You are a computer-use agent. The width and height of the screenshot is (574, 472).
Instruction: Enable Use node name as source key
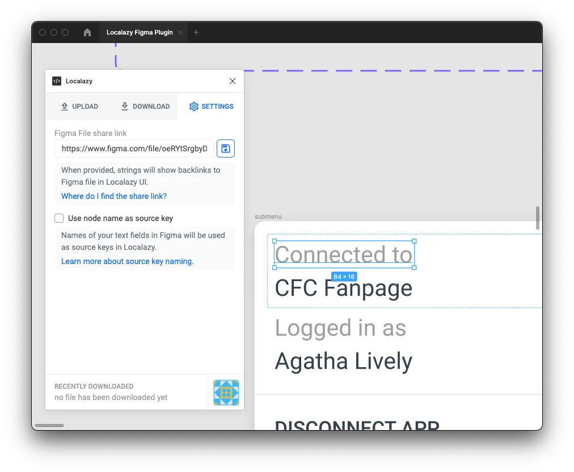[x=59, y=218]
